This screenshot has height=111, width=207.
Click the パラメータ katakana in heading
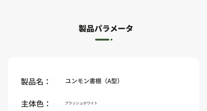pyautogui.click(x=114, y=28)
